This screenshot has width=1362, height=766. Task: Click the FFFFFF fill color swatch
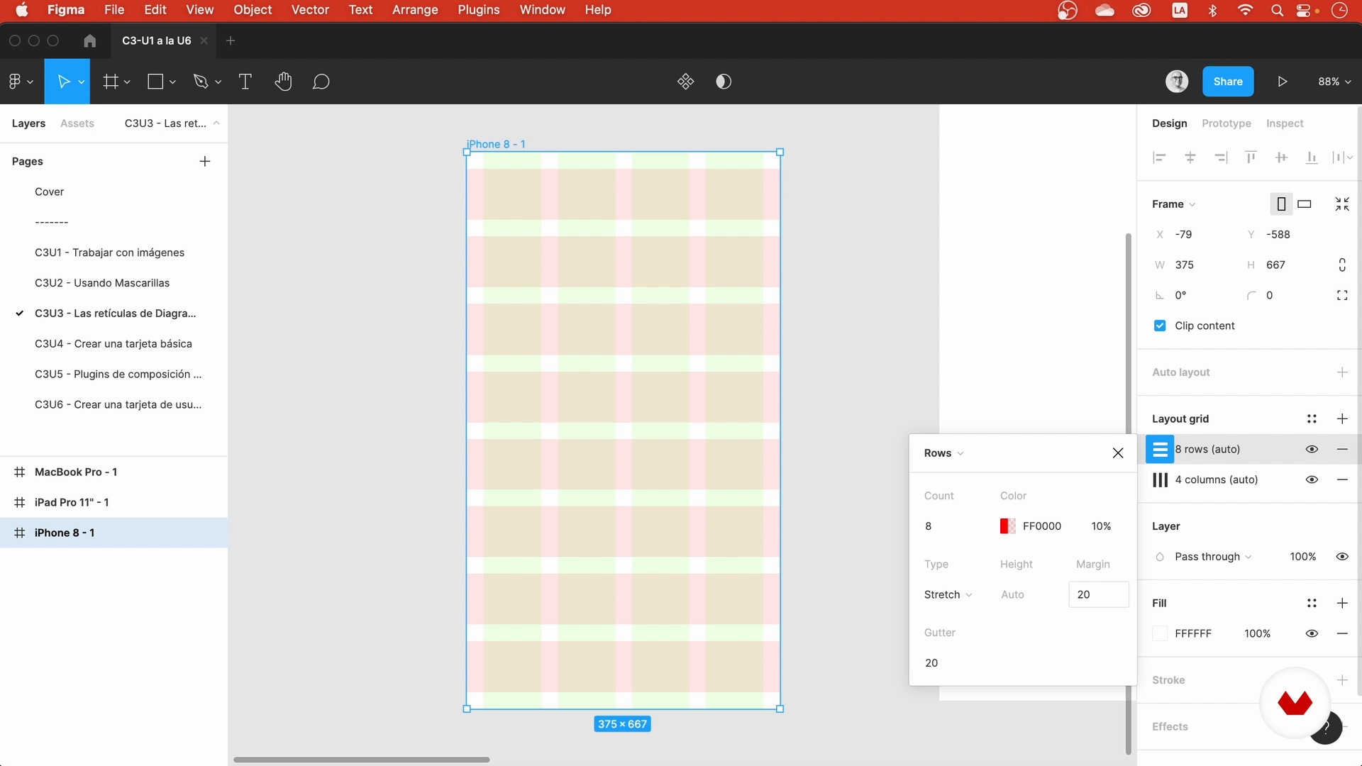click(1160, 633)
